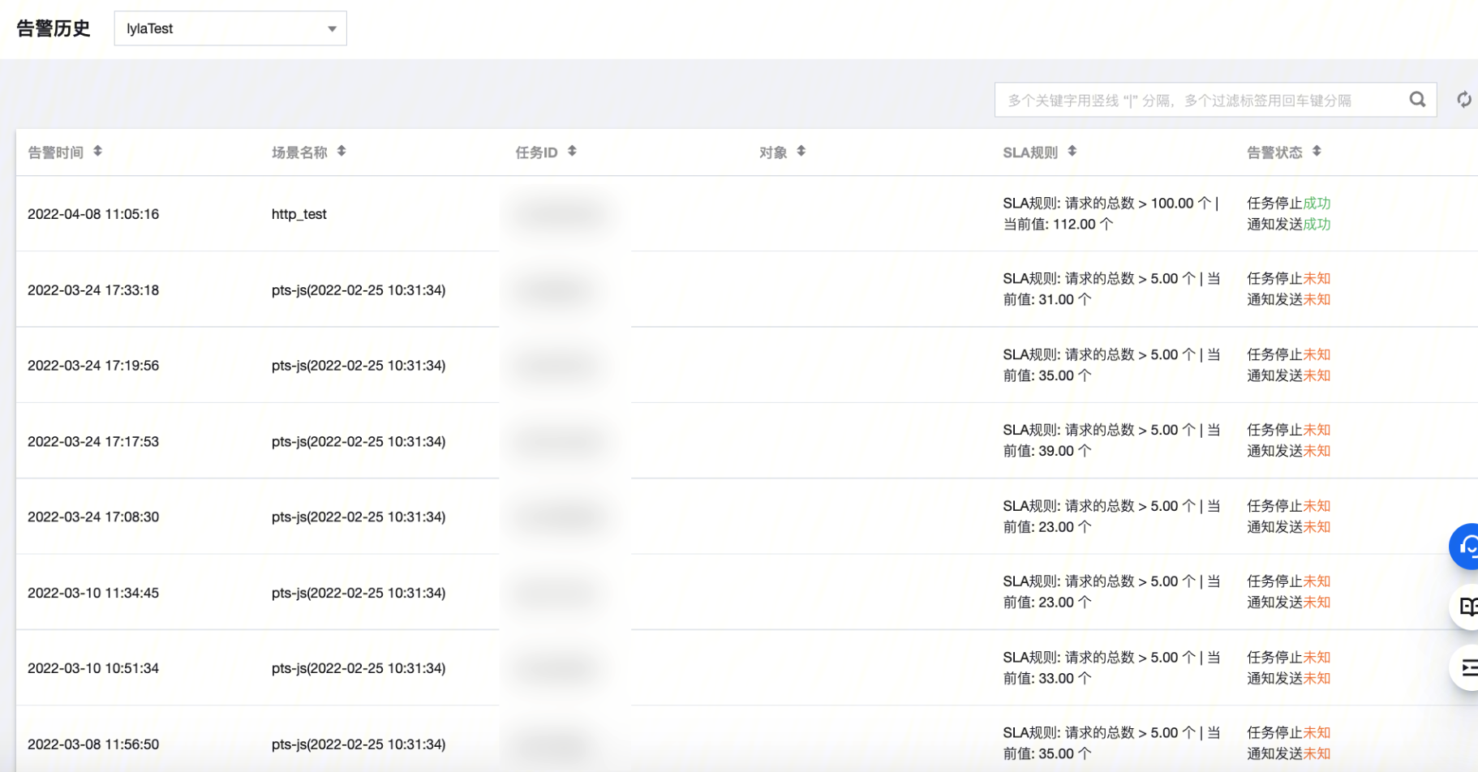
Task: Open the floating documentation book icon
Action: pyautogui.click(x=1465, y=607)
